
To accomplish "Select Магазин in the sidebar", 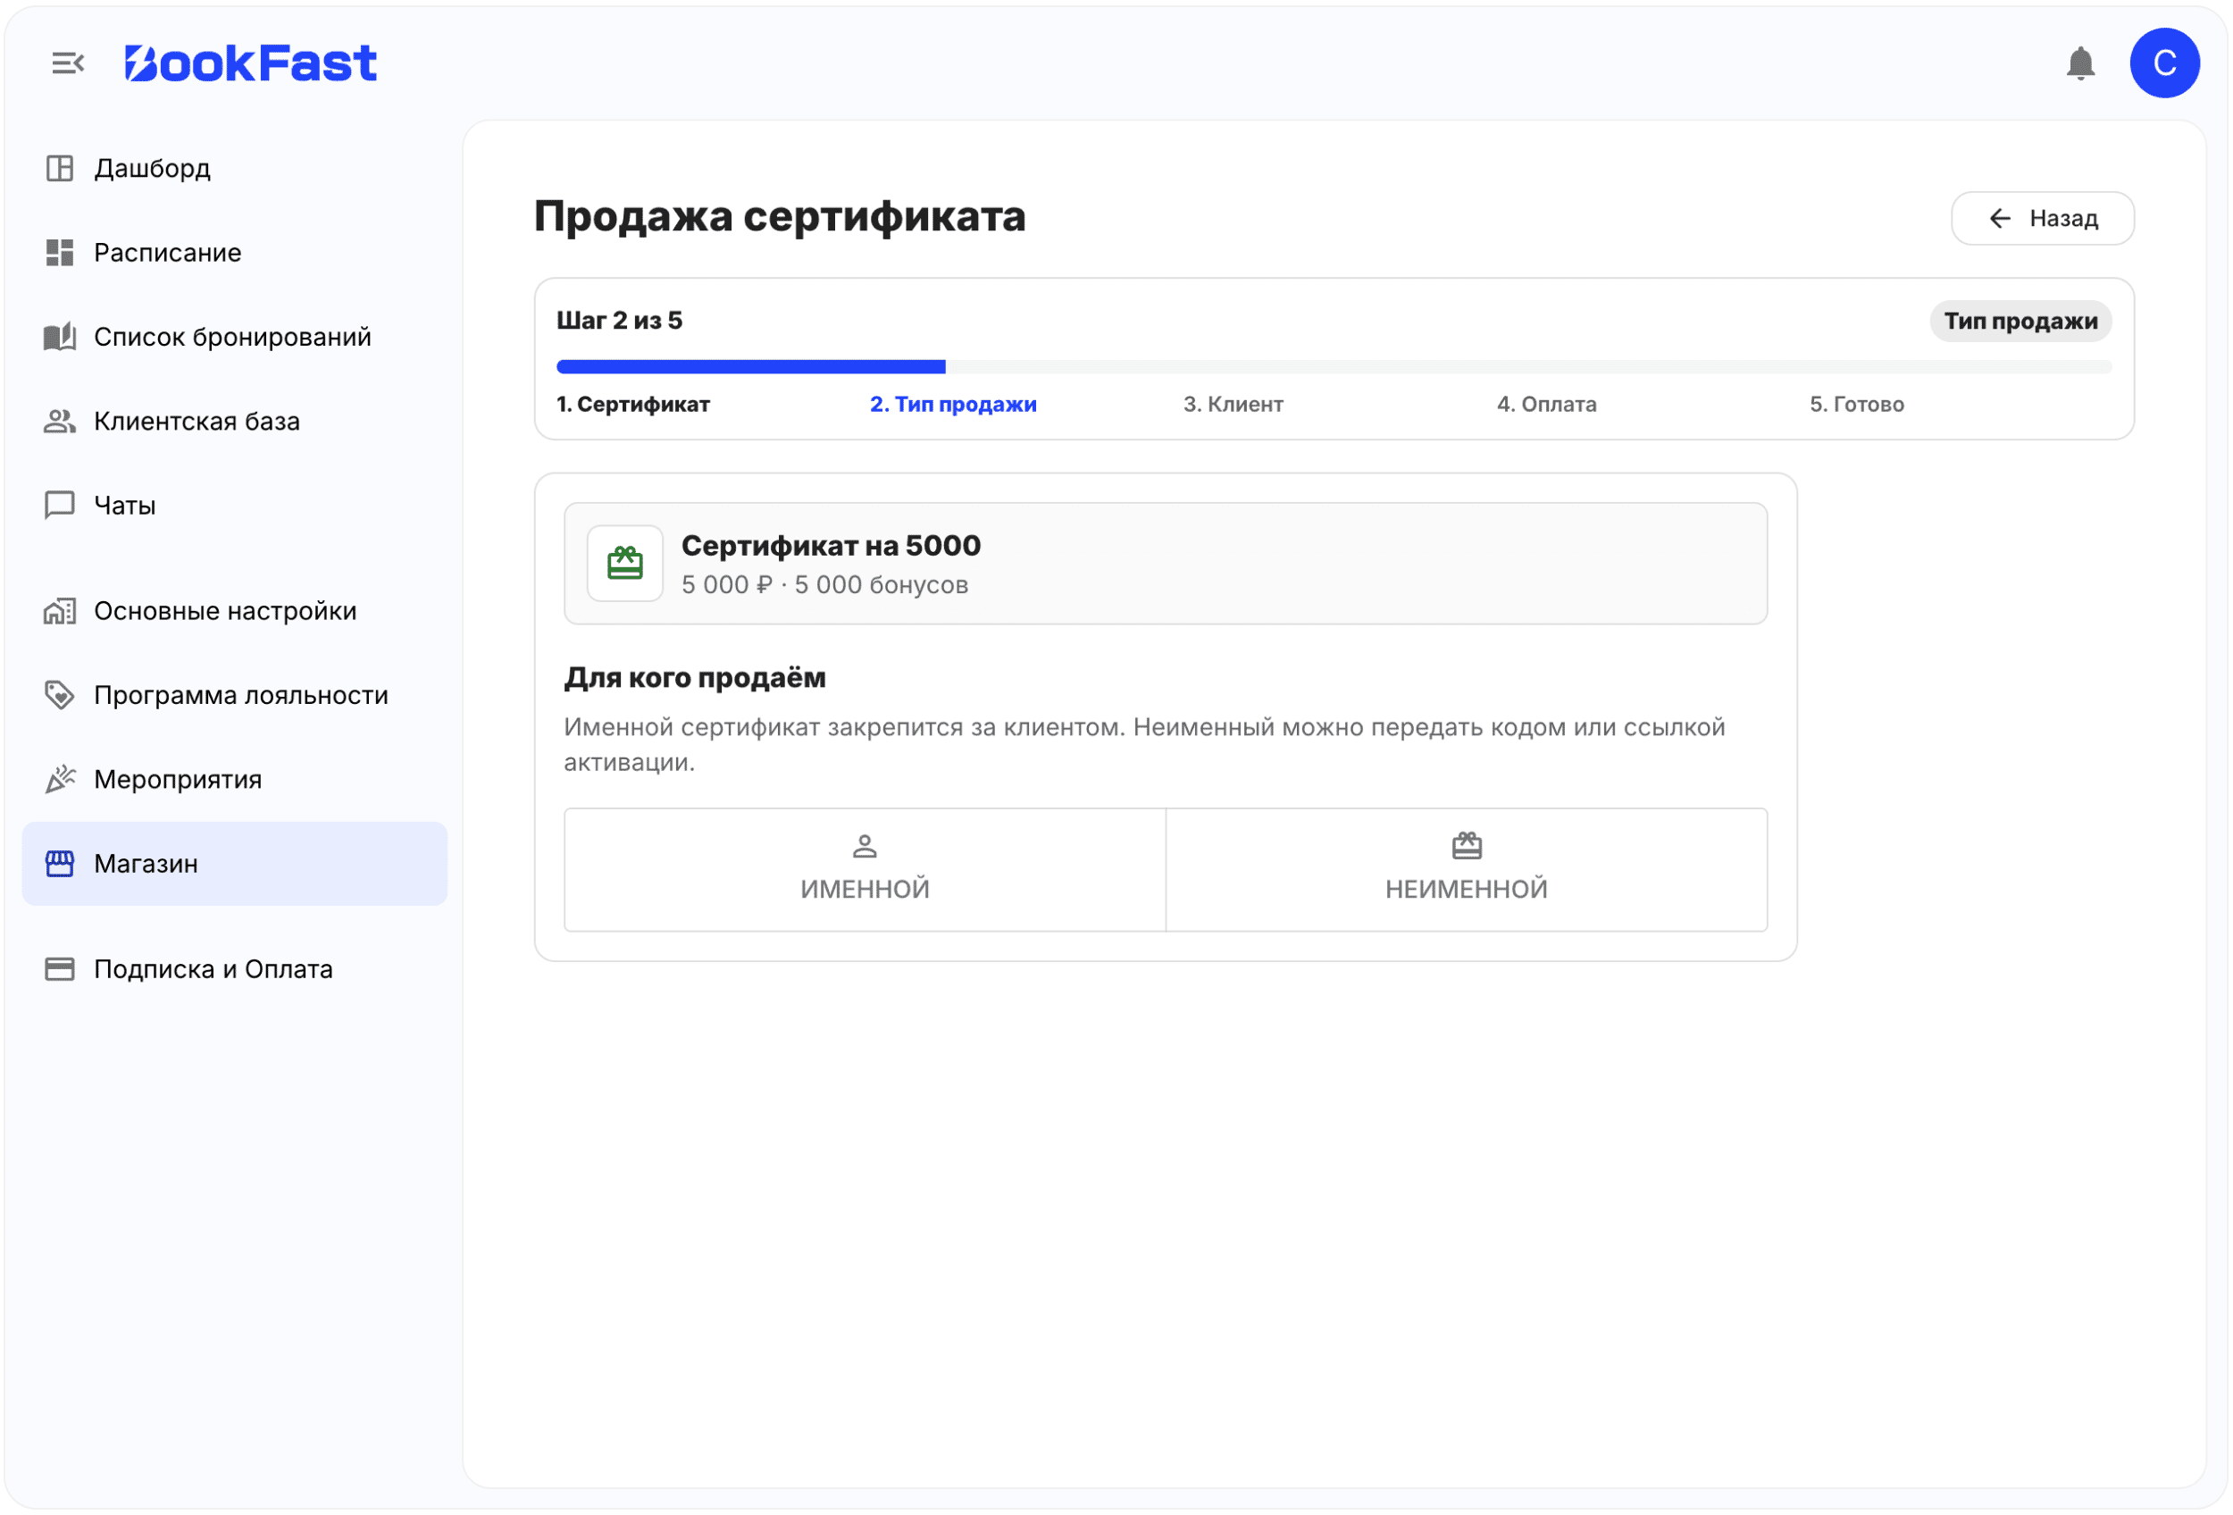I will pyautogui.click(x=234, y=864).
